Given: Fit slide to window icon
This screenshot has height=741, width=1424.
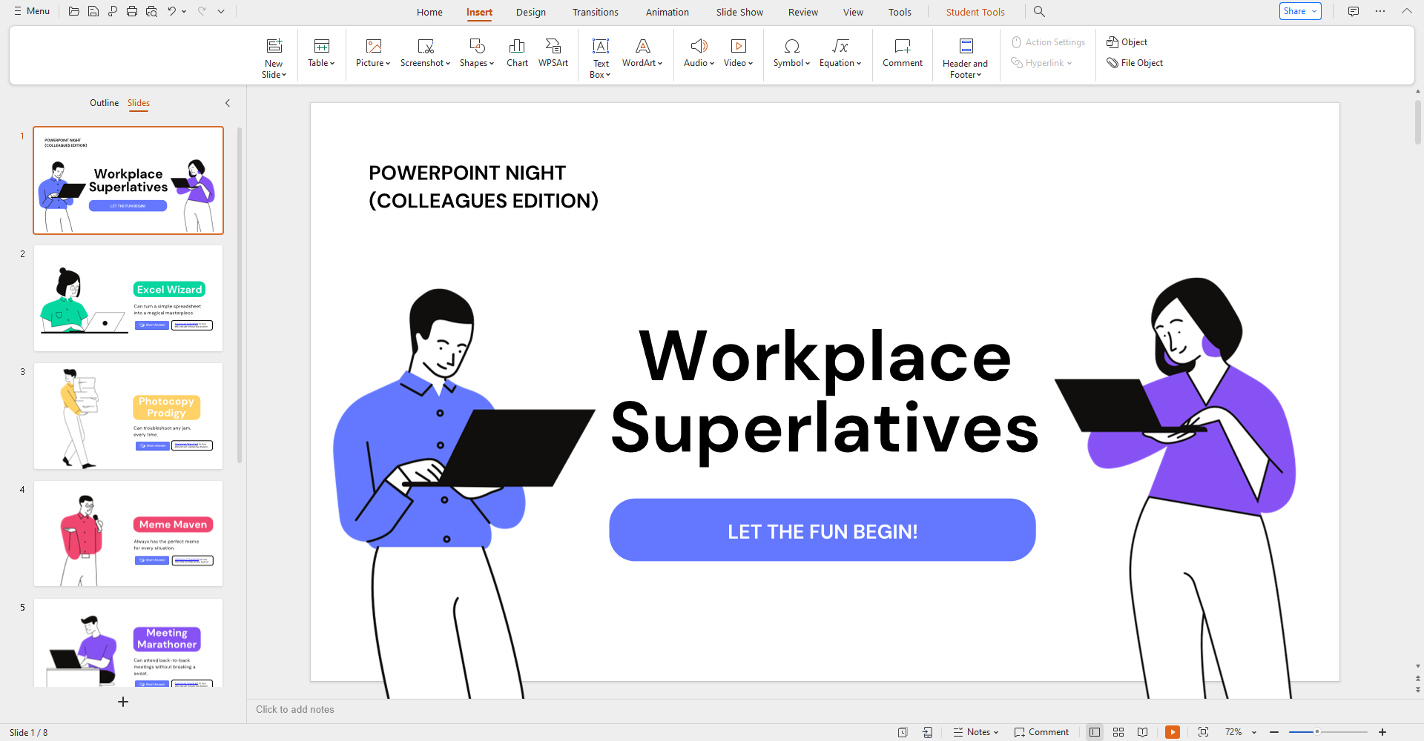Looking at the screenshot, I should 1203,732.
